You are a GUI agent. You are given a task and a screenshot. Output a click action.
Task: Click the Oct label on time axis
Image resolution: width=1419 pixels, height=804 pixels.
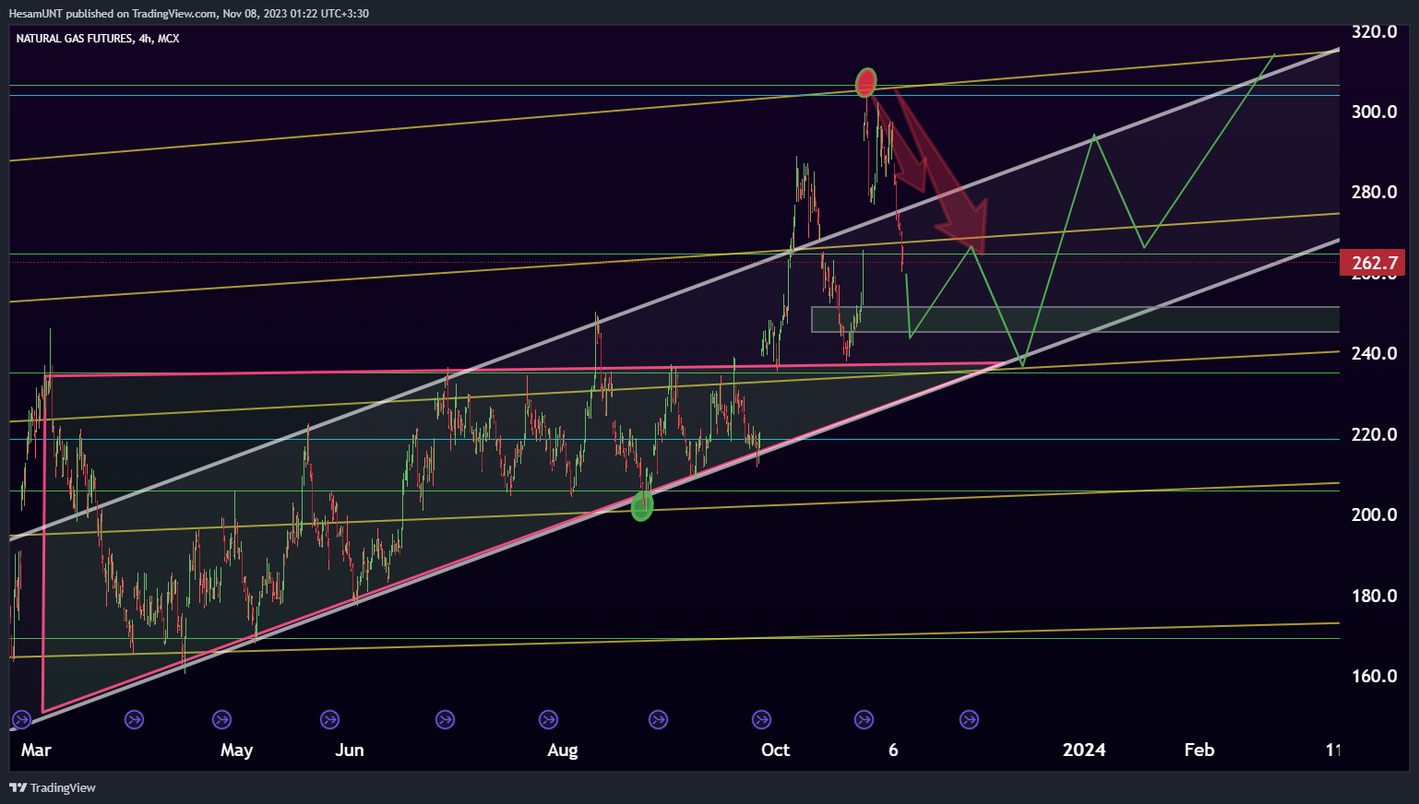coord(776,750)
